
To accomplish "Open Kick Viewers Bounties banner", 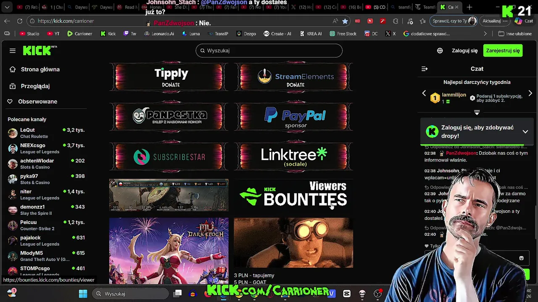I will pyautogui.click(x=293, y=194).
